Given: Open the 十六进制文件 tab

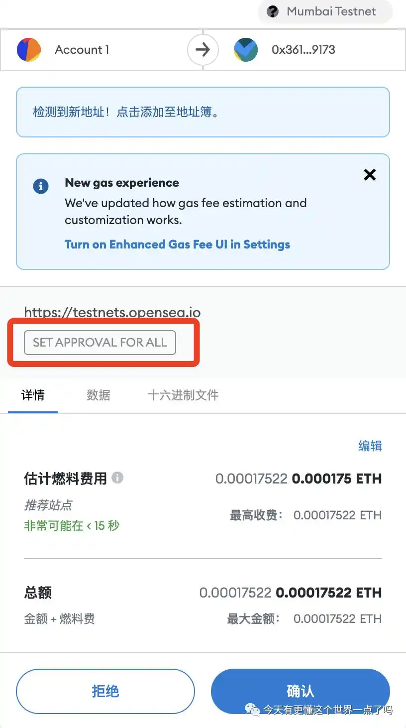Looking at the screenshot, I should 183,395.
